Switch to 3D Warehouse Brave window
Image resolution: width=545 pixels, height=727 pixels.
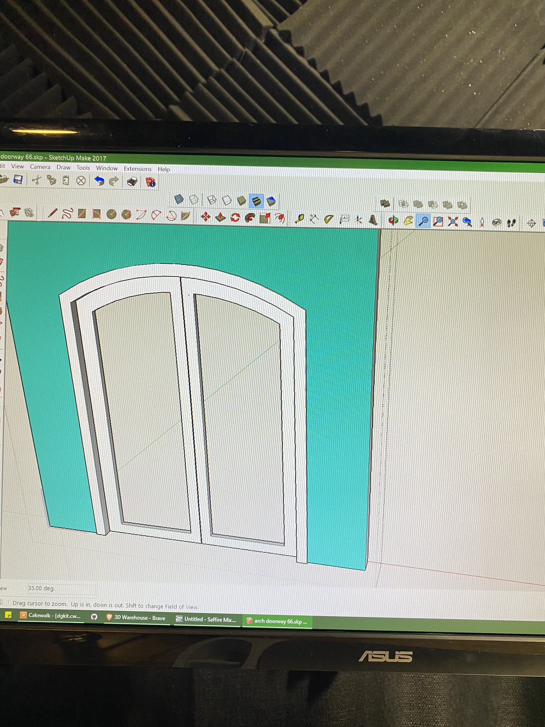tap(136, 618)
